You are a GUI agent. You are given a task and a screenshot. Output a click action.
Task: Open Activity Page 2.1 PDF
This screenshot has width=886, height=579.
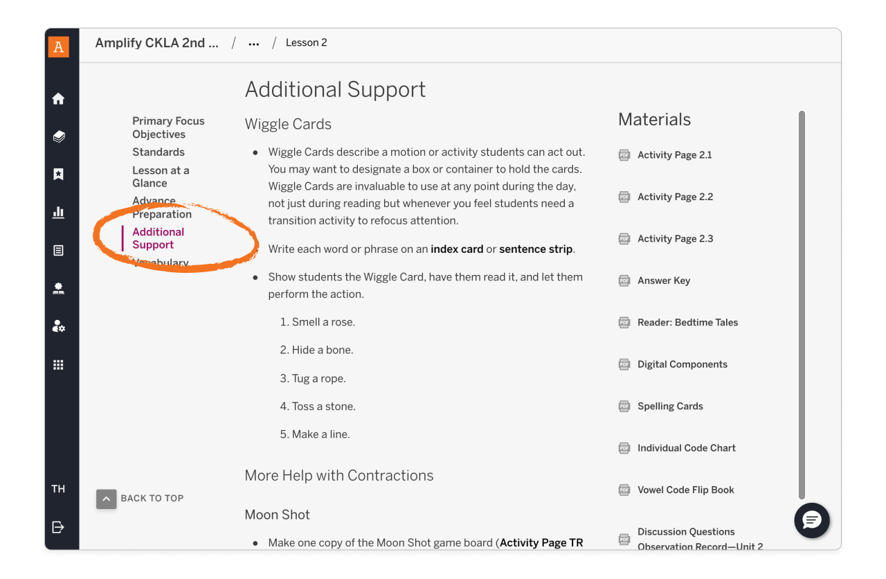(x=674, y=155)
